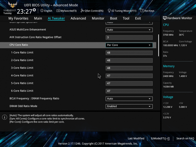196x147 pixels.
Task: Click the info icon in help panel
Action: pyautogui.click(x=5, y=117)
